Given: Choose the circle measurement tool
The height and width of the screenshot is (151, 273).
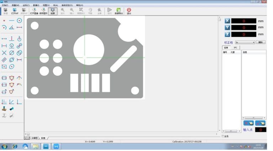Looking at the screenshot, I should pos(19,21).
